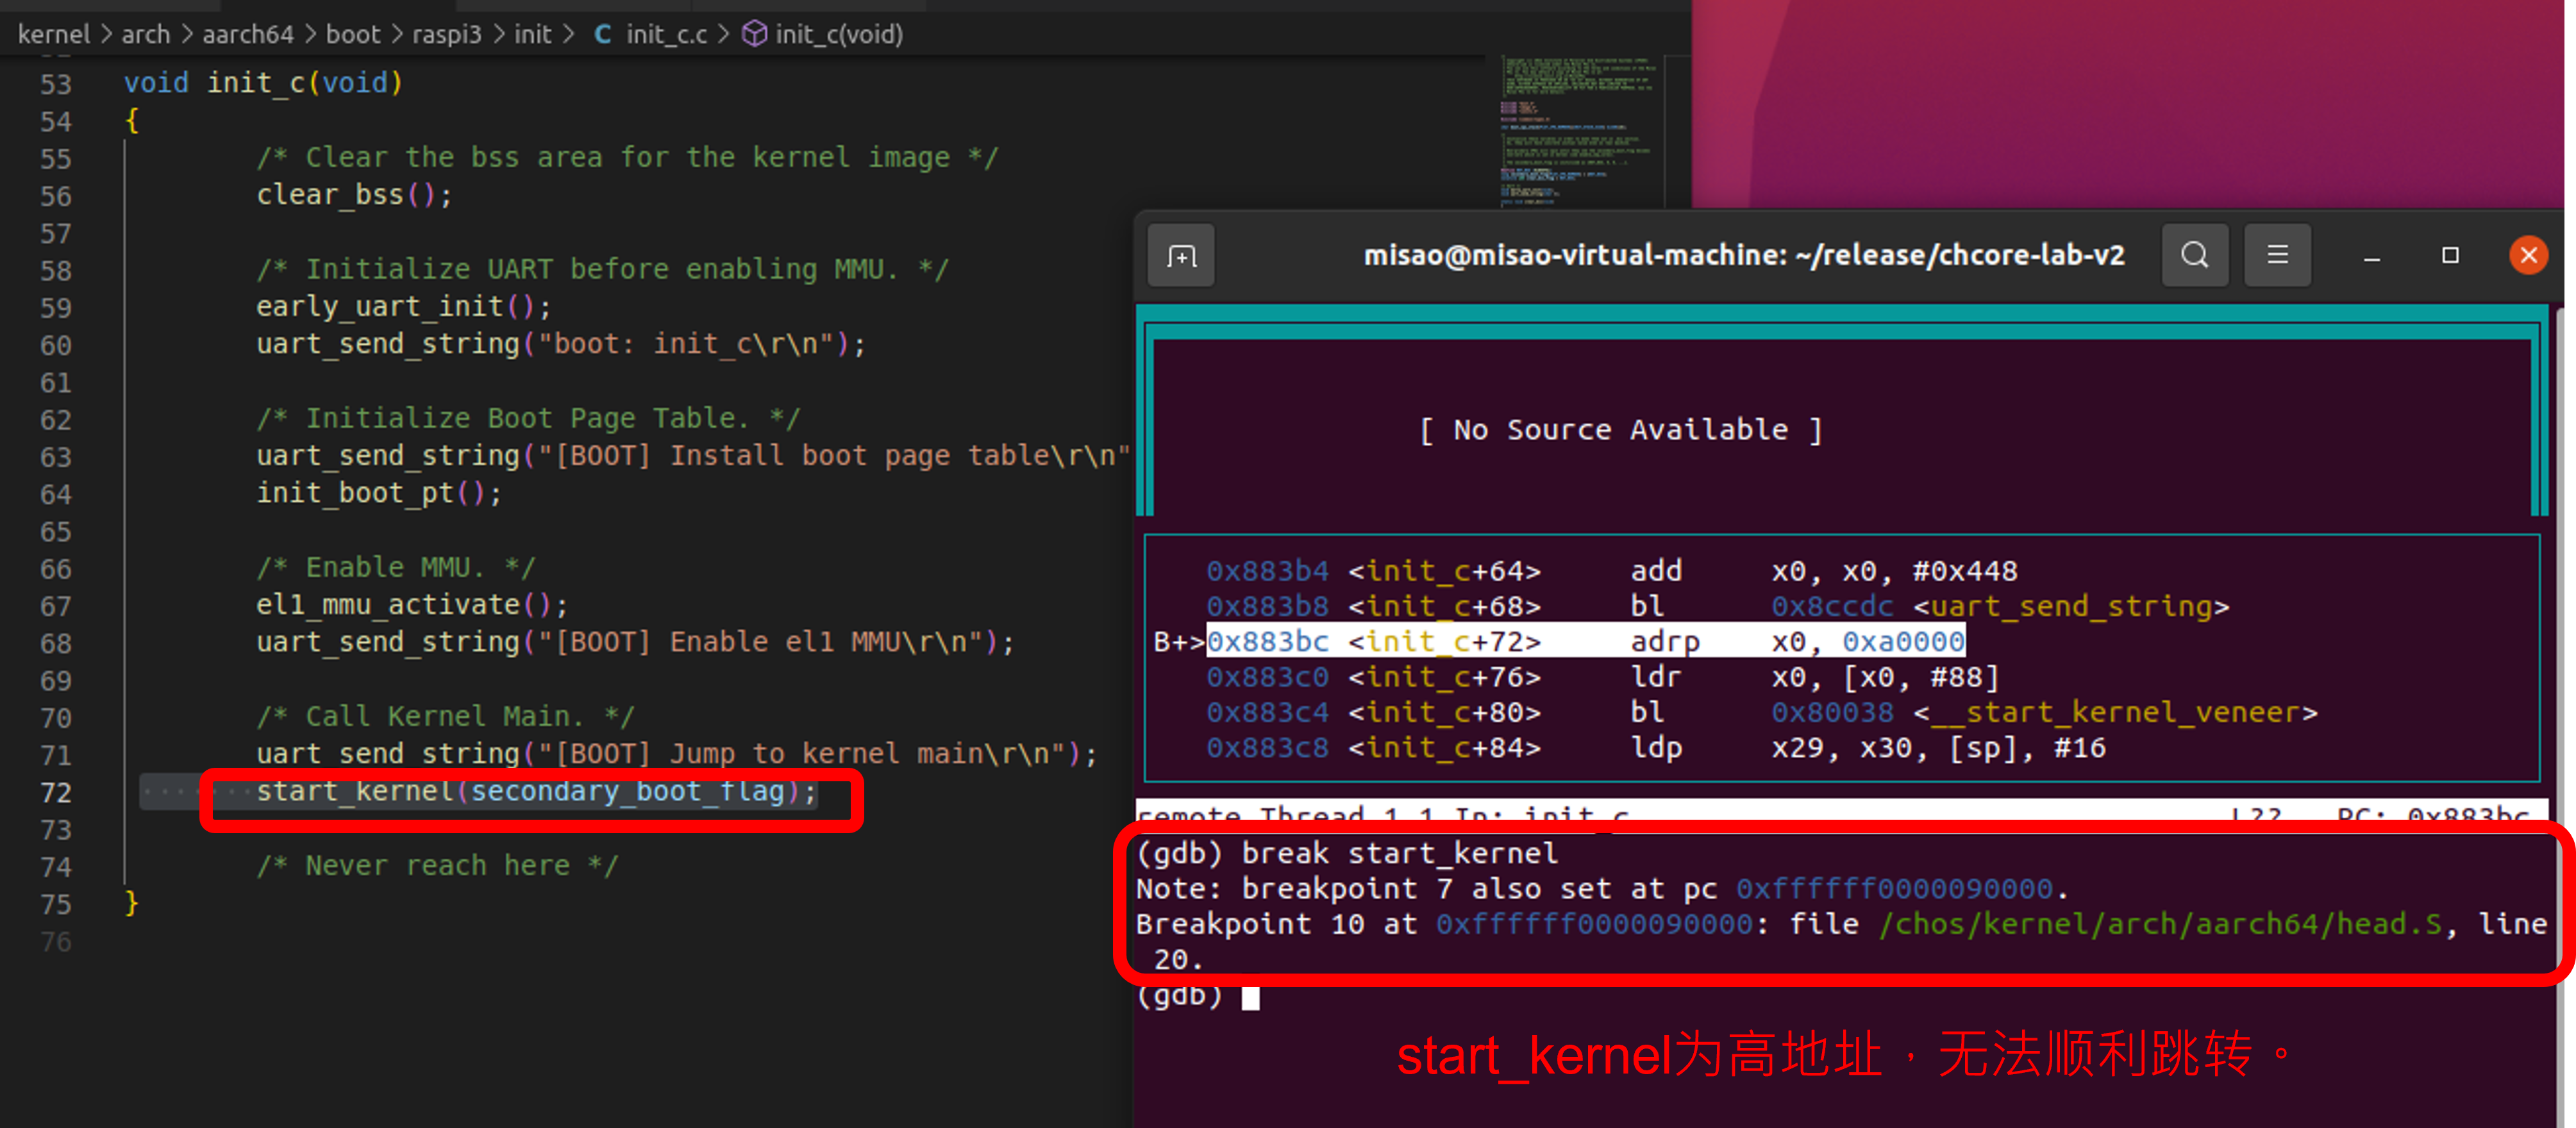
Task: Click on 'el1_mmu_activate();' call
Action: pos(412,605)
